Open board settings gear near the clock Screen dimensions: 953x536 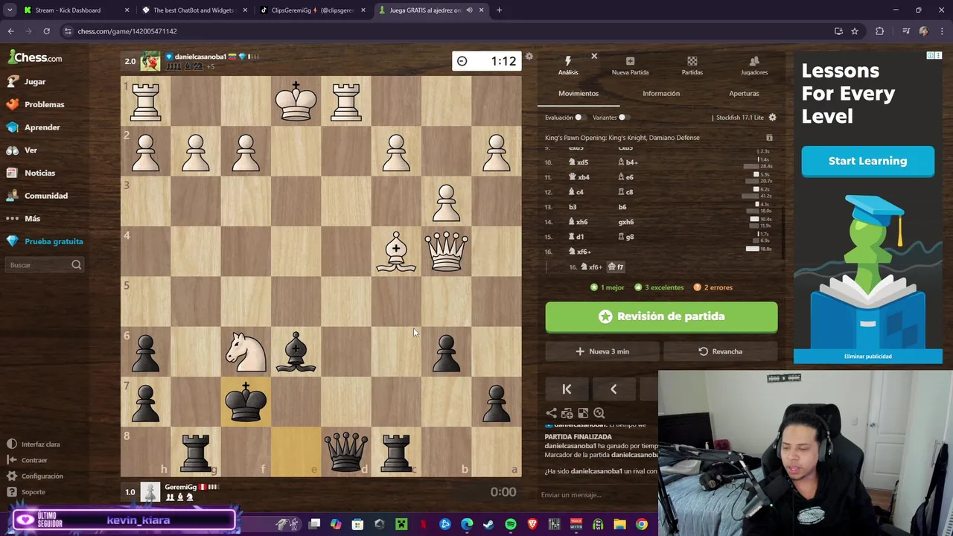529,57
